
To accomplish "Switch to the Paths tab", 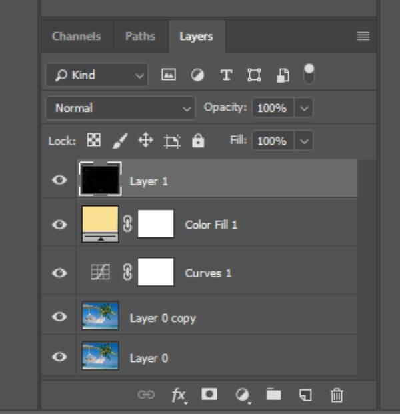I will (140, 37).
